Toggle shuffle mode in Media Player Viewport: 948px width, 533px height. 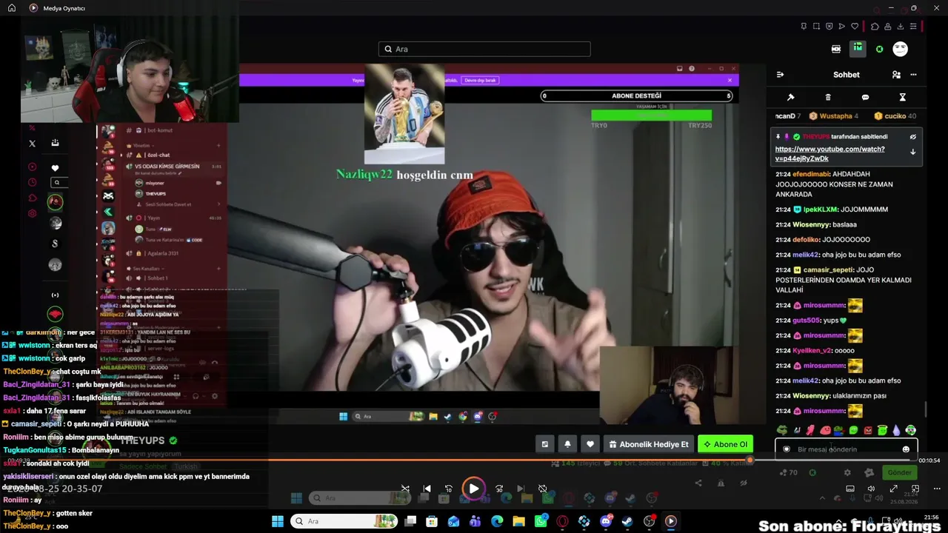point(405,489)
